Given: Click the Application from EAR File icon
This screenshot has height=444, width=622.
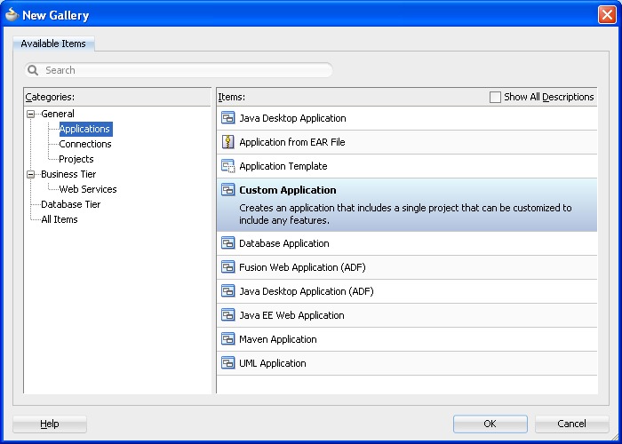Looking at the screenshot, I should click(227, 142).
